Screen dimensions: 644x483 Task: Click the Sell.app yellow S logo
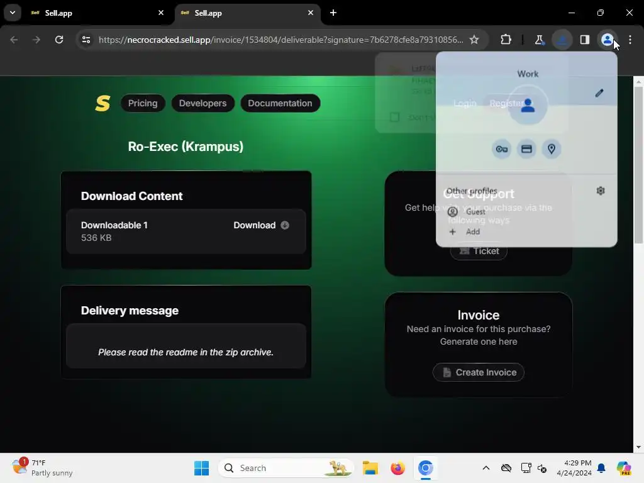pyautogui.click(x=103, y=103)
